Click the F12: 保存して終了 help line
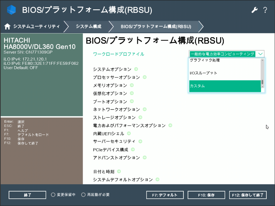The width and height of the screenshot is (275, 206). tap(21, 143)
